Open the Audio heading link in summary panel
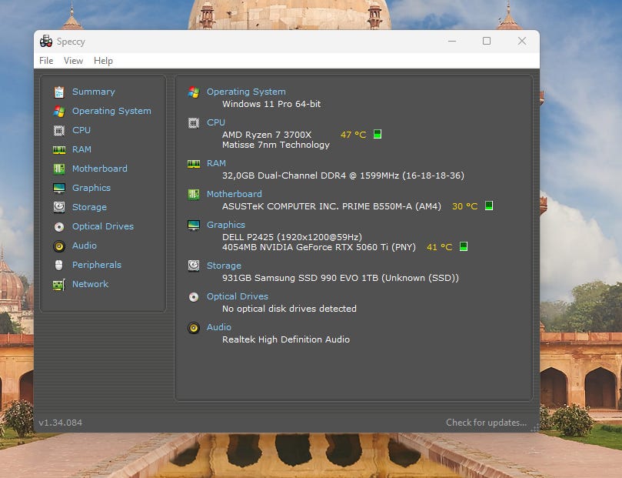Viewport: 622px width, 478px height. [x=219, y=327]
